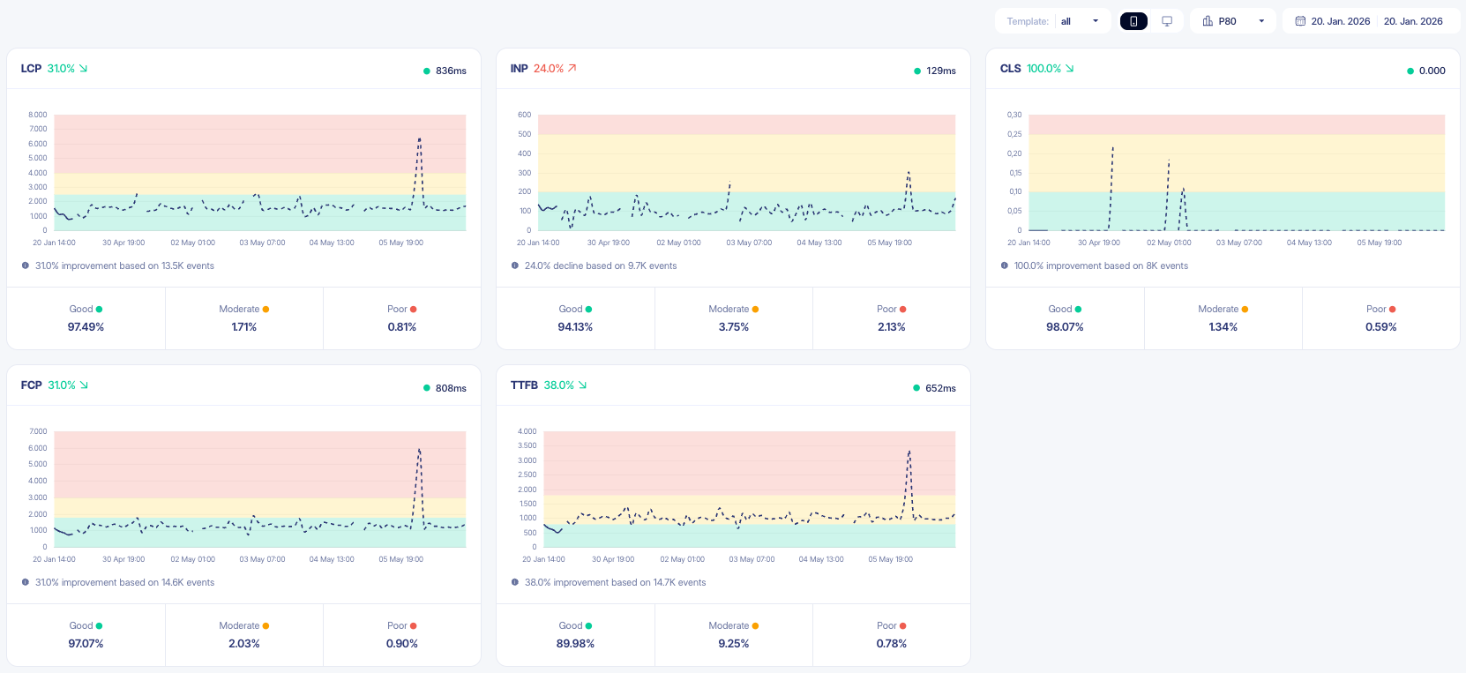Select the start date 20. Jan. 2026

pyautogui.click(x=1340, y=21)
